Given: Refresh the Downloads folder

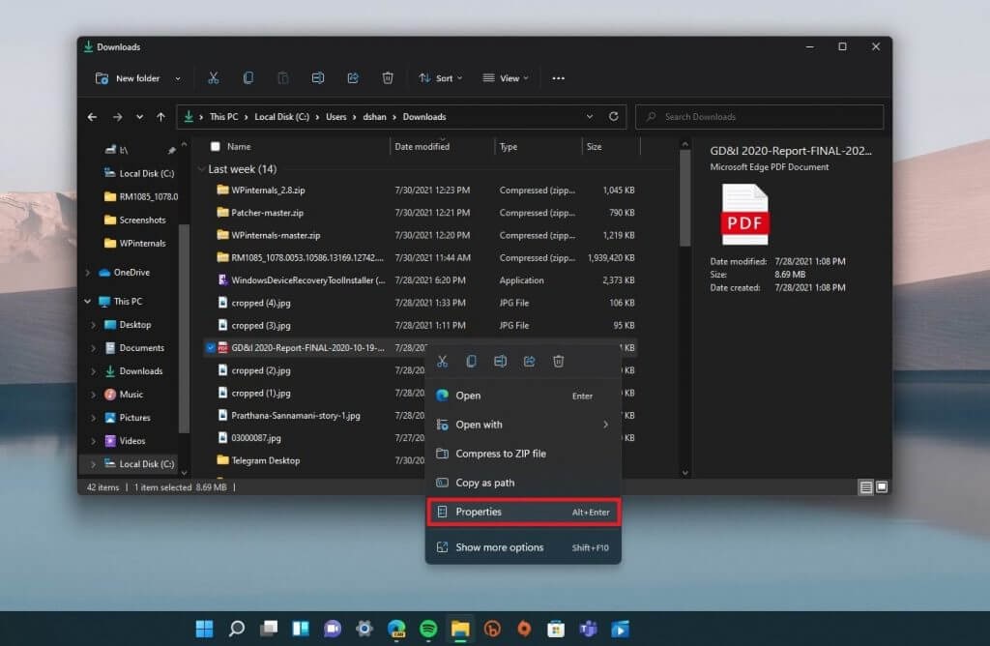Looking at the screenshot, I should point(613,116).
